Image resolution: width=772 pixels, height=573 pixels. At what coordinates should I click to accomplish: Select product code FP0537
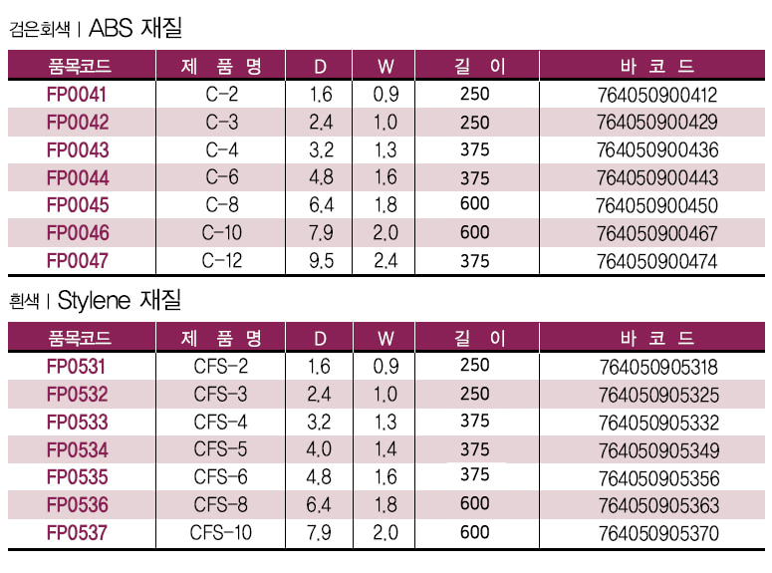[x=77, y=533]
